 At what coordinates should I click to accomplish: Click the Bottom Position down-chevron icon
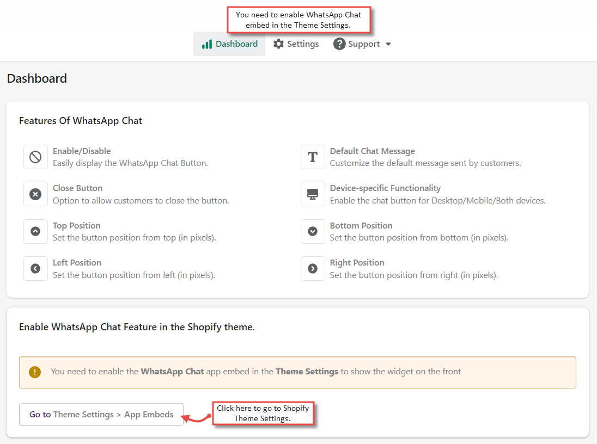313,231
